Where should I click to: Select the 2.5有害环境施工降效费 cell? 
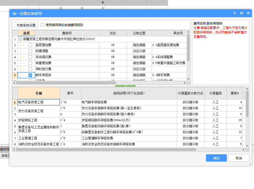click(169, 63)
